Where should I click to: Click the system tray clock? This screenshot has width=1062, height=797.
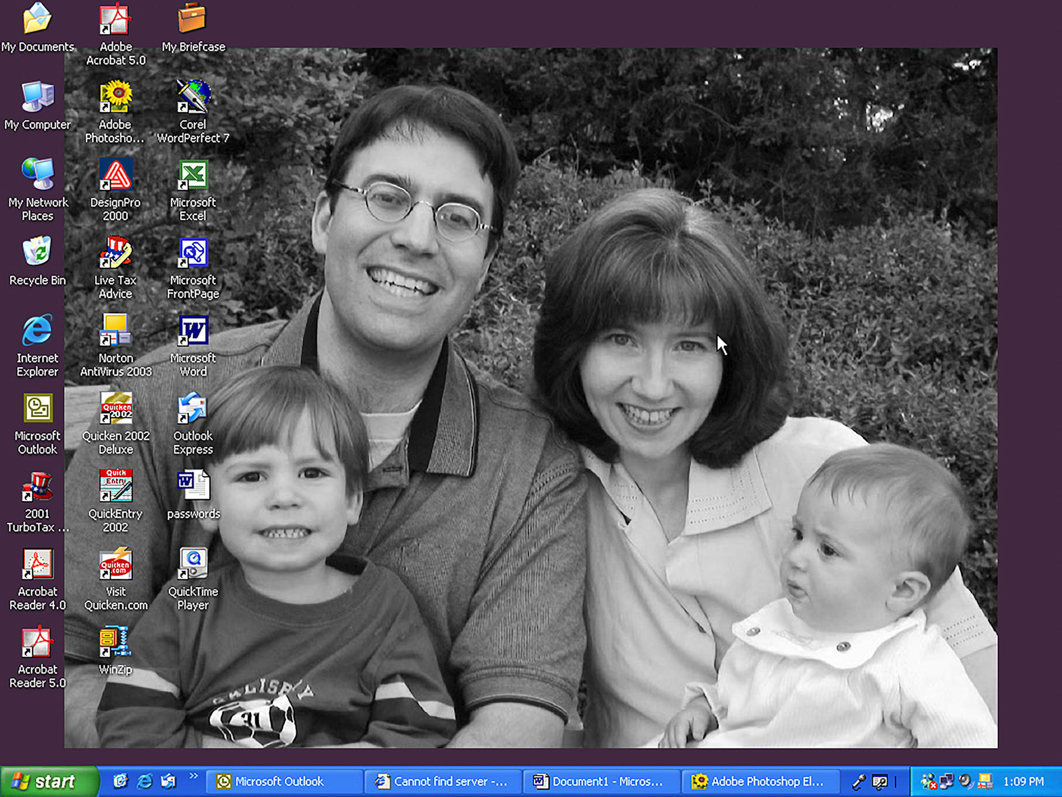click(x=1023, y=781)
